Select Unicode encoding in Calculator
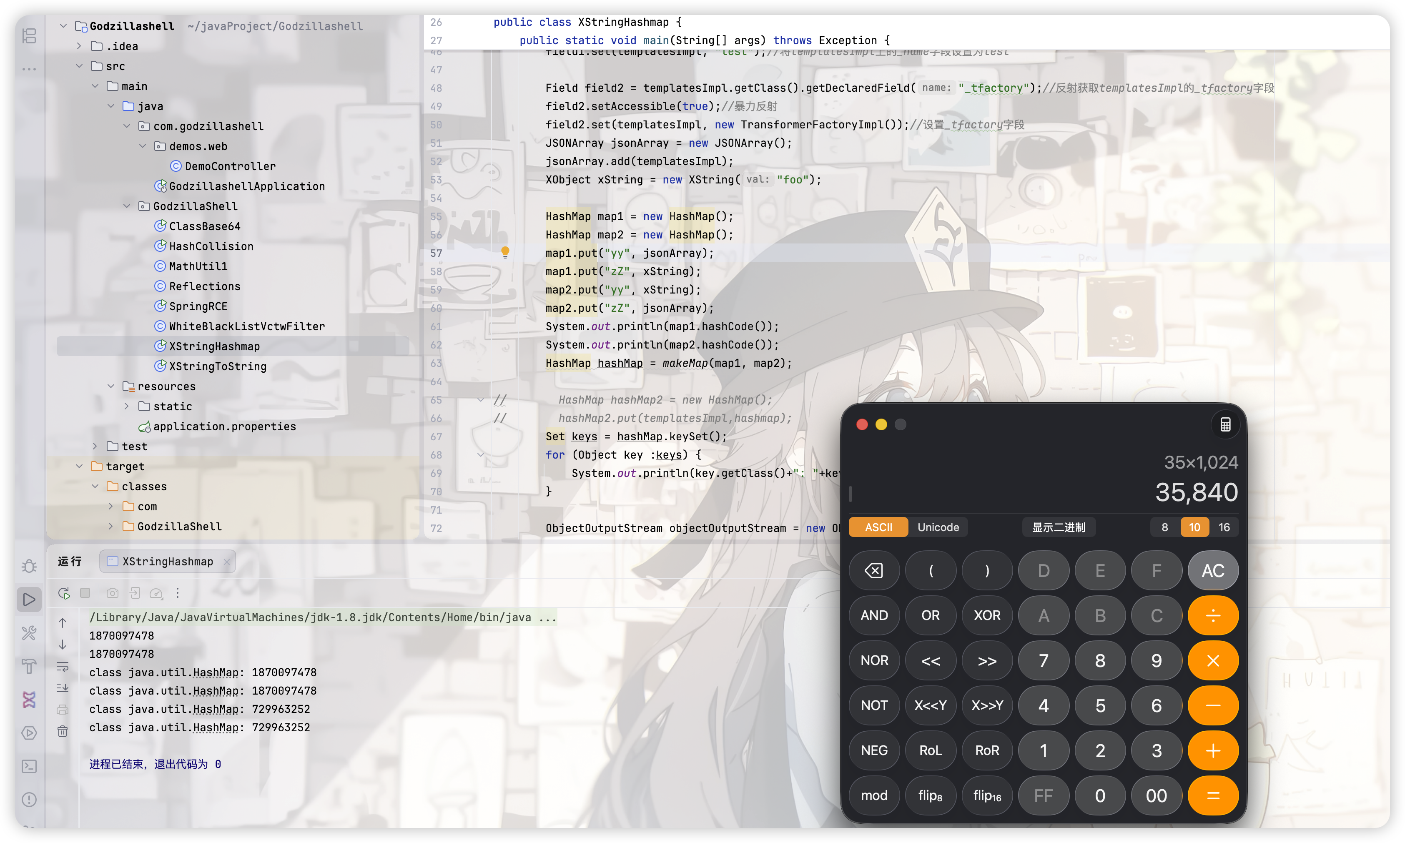This screenshot has height=843, width=1405. pos(938,527)
